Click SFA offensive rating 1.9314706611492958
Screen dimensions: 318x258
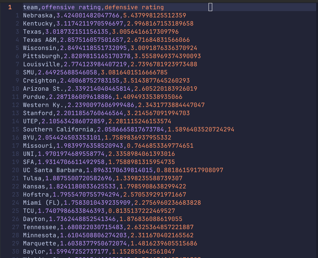point(71,162)
